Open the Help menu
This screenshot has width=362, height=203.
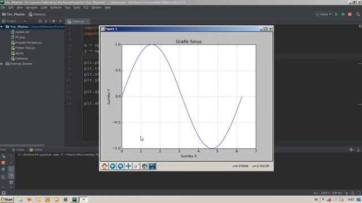tap(107, 7)
